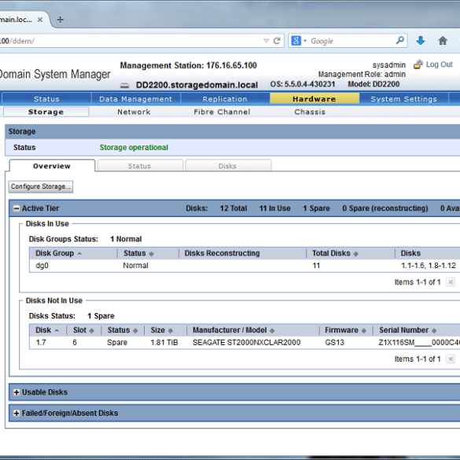
Task: Click the 12 Total disk count
Action: (x=234, y=208)
